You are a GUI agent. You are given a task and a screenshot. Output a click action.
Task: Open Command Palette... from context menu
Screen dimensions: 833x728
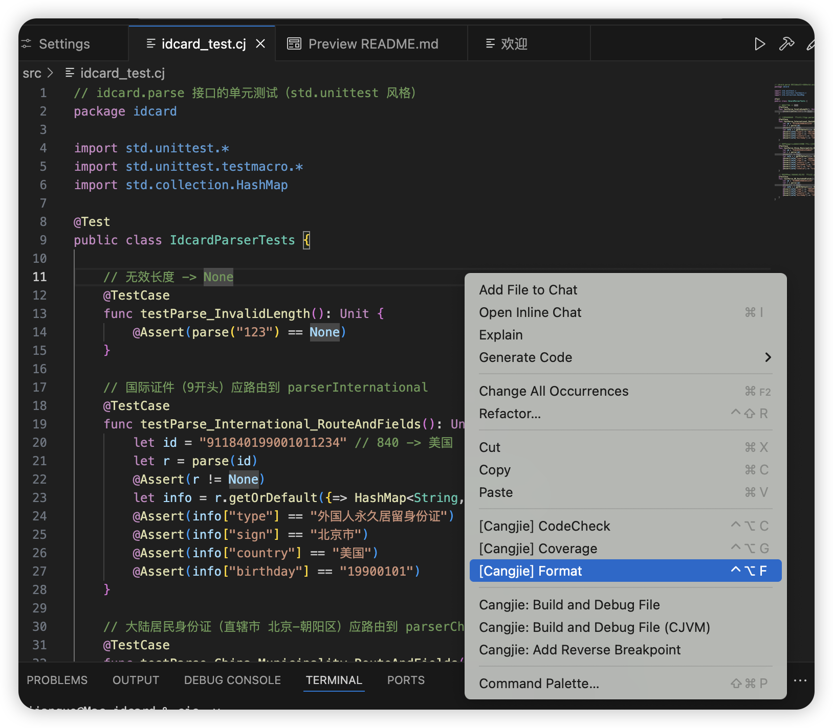[625, 684]
